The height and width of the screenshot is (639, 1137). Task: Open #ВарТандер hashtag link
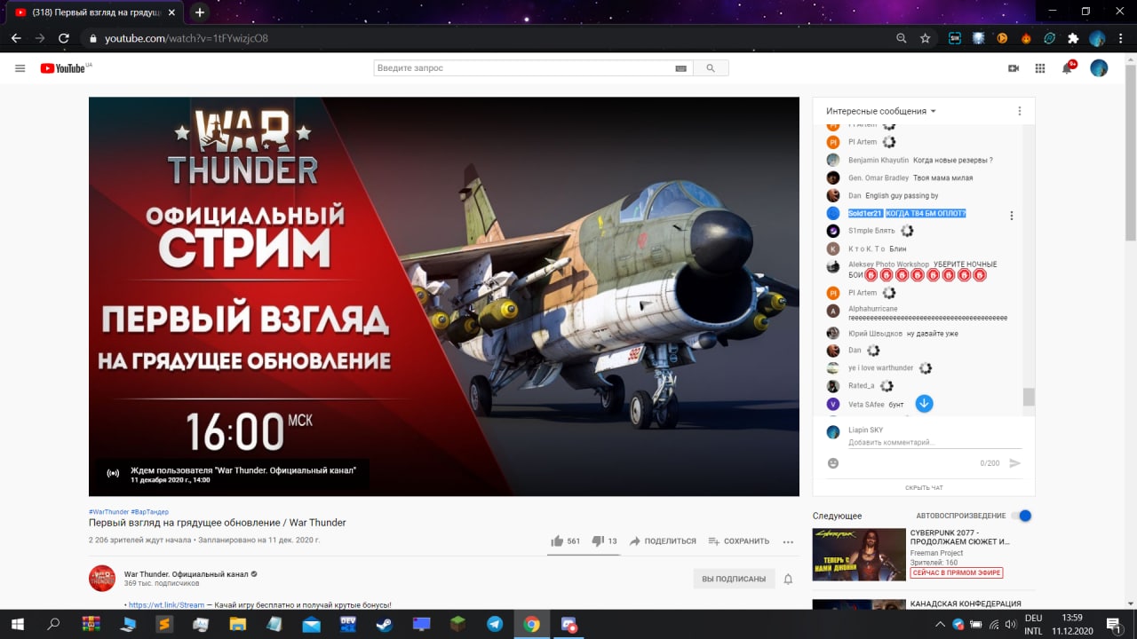(149, 512)
